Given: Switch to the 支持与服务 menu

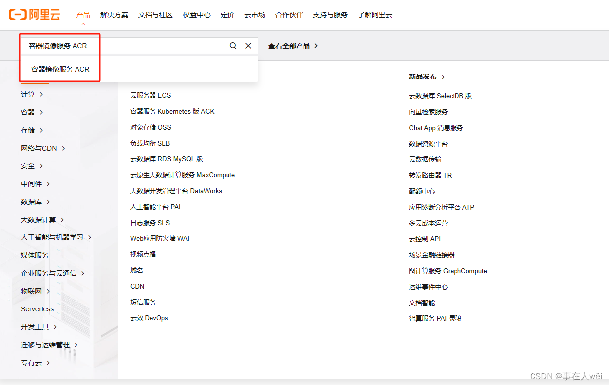Looking at the screenshot, I should click(330, 15).
